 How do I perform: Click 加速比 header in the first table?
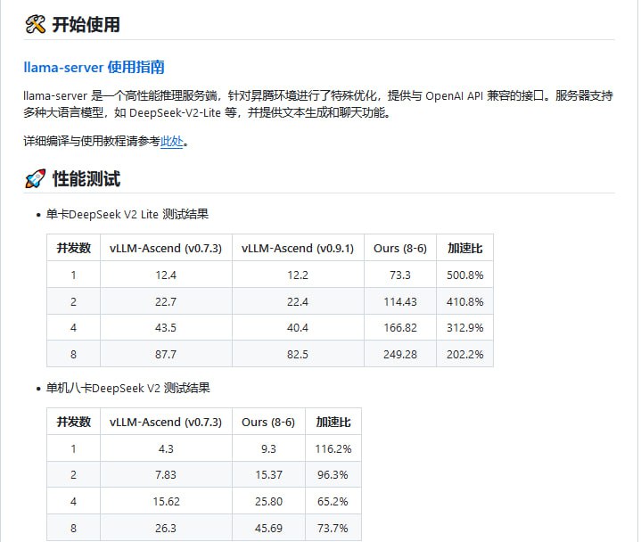point(464,248)
